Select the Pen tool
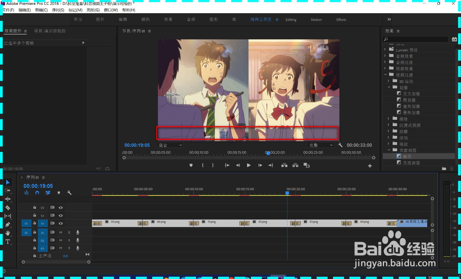 (8, 224)
